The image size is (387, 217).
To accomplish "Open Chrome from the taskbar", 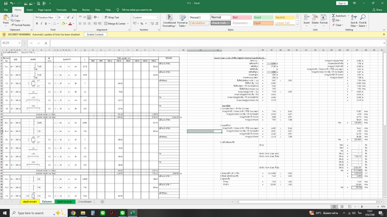I will (73, 213).
